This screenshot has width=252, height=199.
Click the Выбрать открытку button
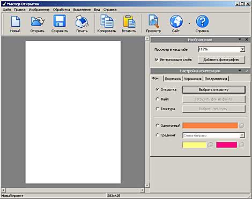[x=214, y=90]
